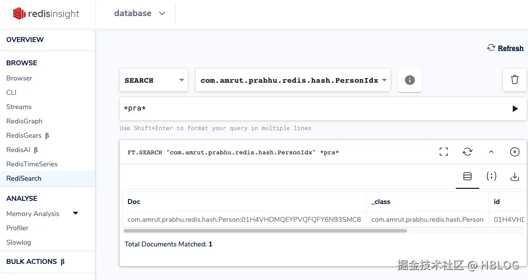
Task: Open Memory Analysis sidebar item
Action: coord(33,214)
